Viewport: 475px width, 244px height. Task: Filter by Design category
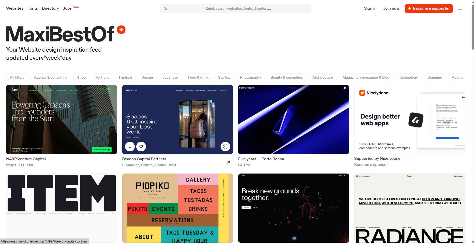point(147,78)
